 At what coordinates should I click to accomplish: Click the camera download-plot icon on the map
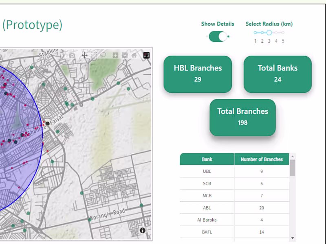[x=72, y=55]
